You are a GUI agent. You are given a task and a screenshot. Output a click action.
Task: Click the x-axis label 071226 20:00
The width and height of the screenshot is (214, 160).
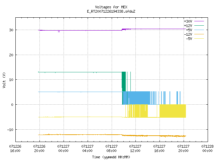(x=39, y=149)
